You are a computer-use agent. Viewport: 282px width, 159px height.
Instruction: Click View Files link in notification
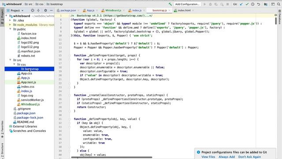(208, 157)
